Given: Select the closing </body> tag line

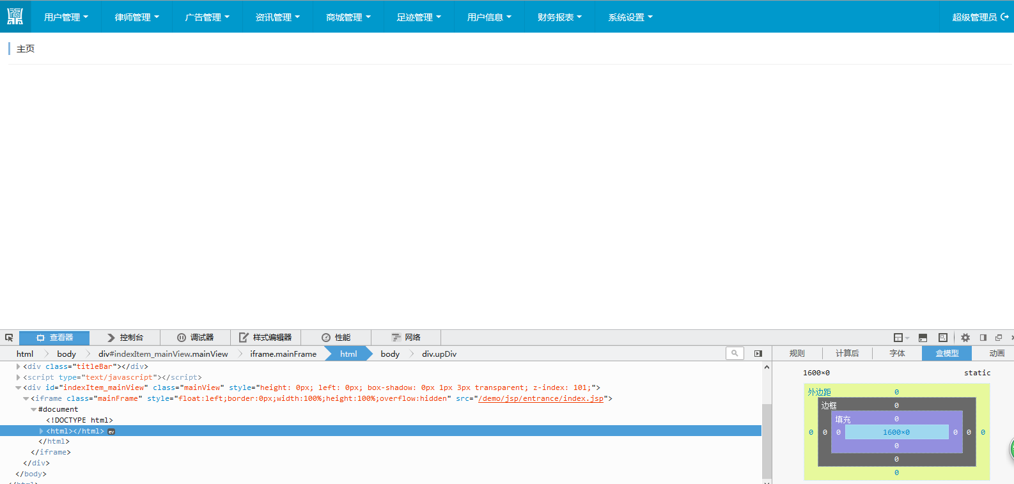Looking at the screenshot, I should click(31, 474).
